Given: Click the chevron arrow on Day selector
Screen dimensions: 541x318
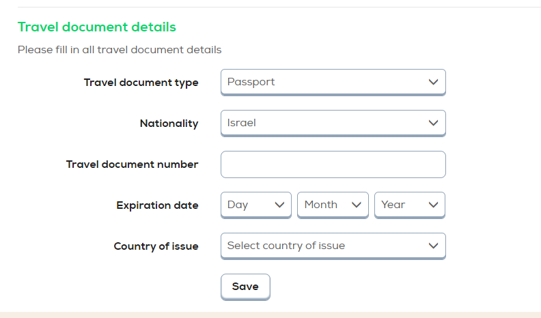Looking at the screenshot, I should (x=279, y=205).
